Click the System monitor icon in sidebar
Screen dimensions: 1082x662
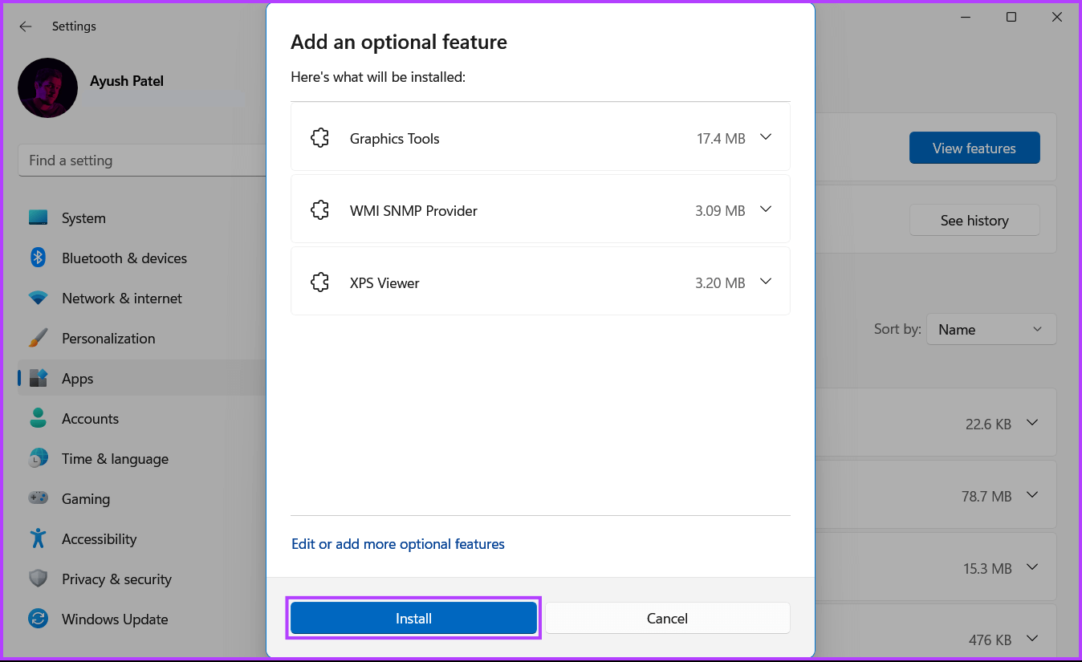(x=39, y=217)
